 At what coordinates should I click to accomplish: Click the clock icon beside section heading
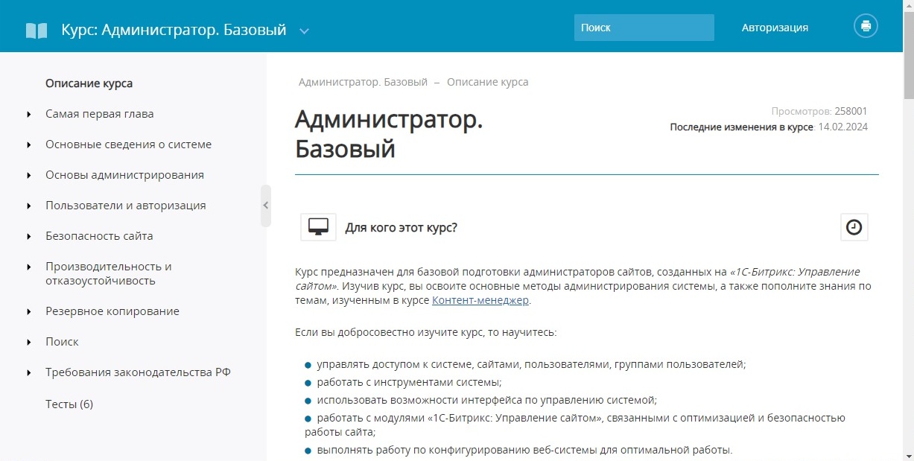[854, 227]
